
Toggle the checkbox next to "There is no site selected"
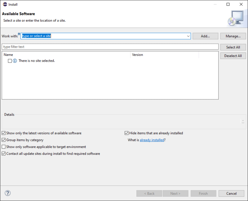[9, 61]
